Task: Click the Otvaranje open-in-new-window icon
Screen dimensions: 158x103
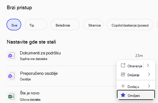Action: (123, 65)
